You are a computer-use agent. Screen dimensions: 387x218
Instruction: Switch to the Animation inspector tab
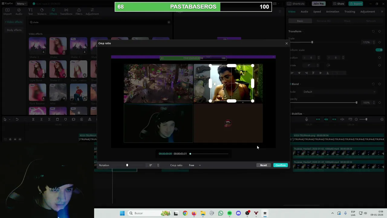[x=333, y=12]
